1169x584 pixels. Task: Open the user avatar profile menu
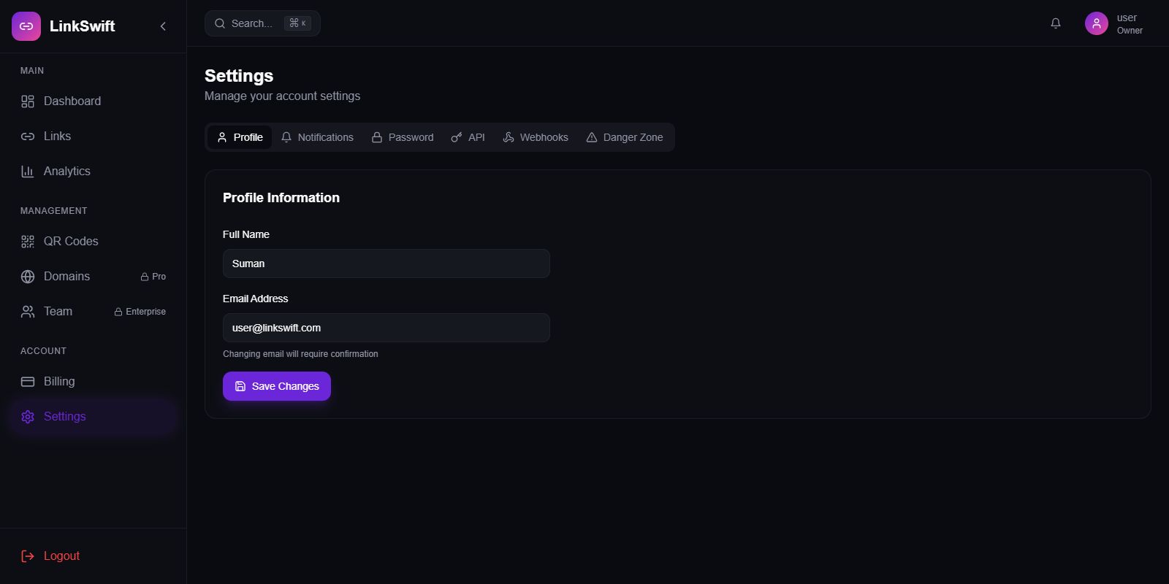[1096, 23]
